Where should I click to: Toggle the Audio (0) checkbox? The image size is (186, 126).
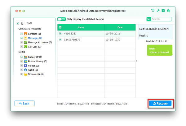click(21, 70)
